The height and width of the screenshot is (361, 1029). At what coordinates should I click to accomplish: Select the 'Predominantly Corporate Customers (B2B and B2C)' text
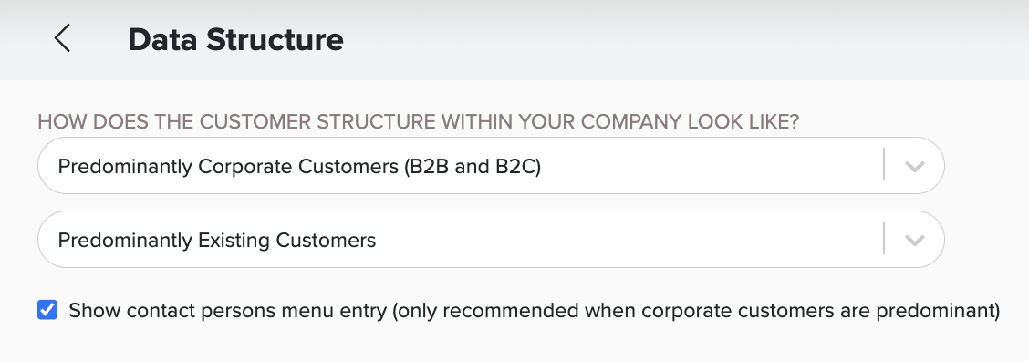click(299, 167)
